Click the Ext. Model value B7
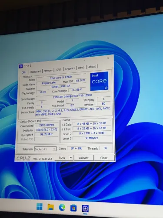Viewport: 163px width, 218px height. 72,105
